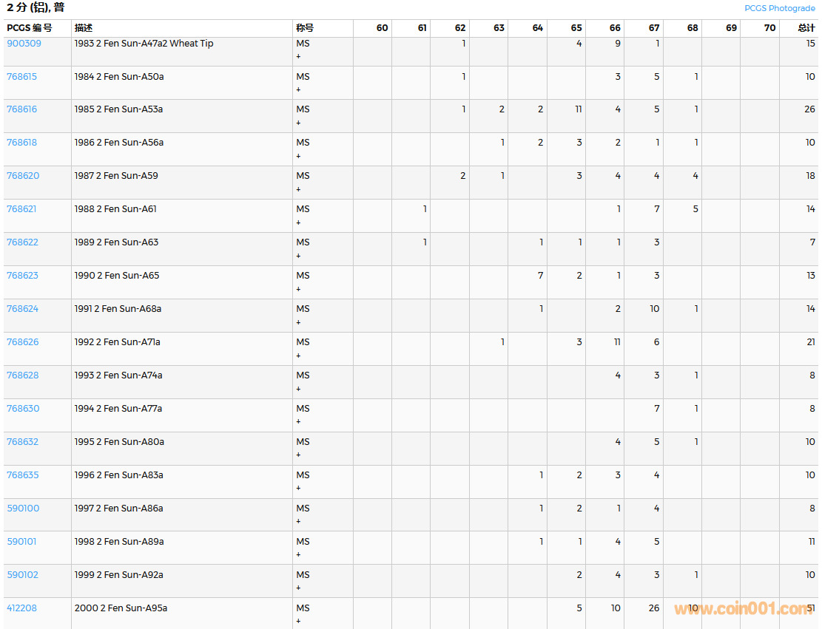Select PCGS number 768620 link

[23, 176]
